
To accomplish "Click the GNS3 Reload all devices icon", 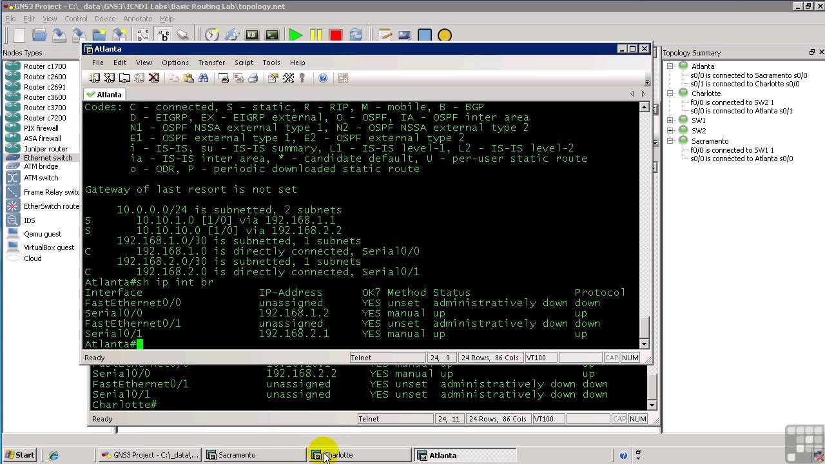I will click(x=356, y=35).
